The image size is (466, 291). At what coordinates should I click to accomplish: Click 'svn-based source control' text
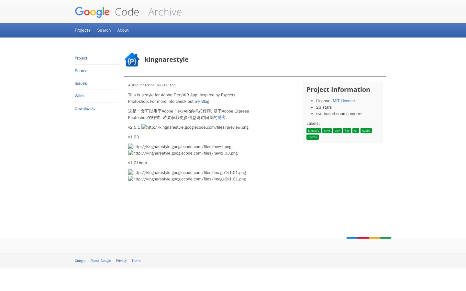tap(339, 114)
